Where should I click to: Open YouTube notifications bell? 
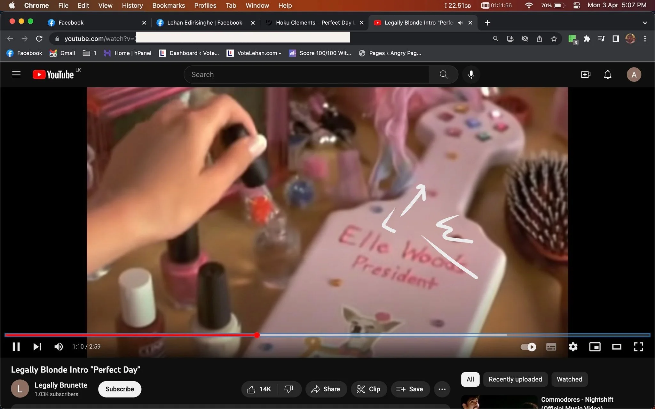coord(608,74)
